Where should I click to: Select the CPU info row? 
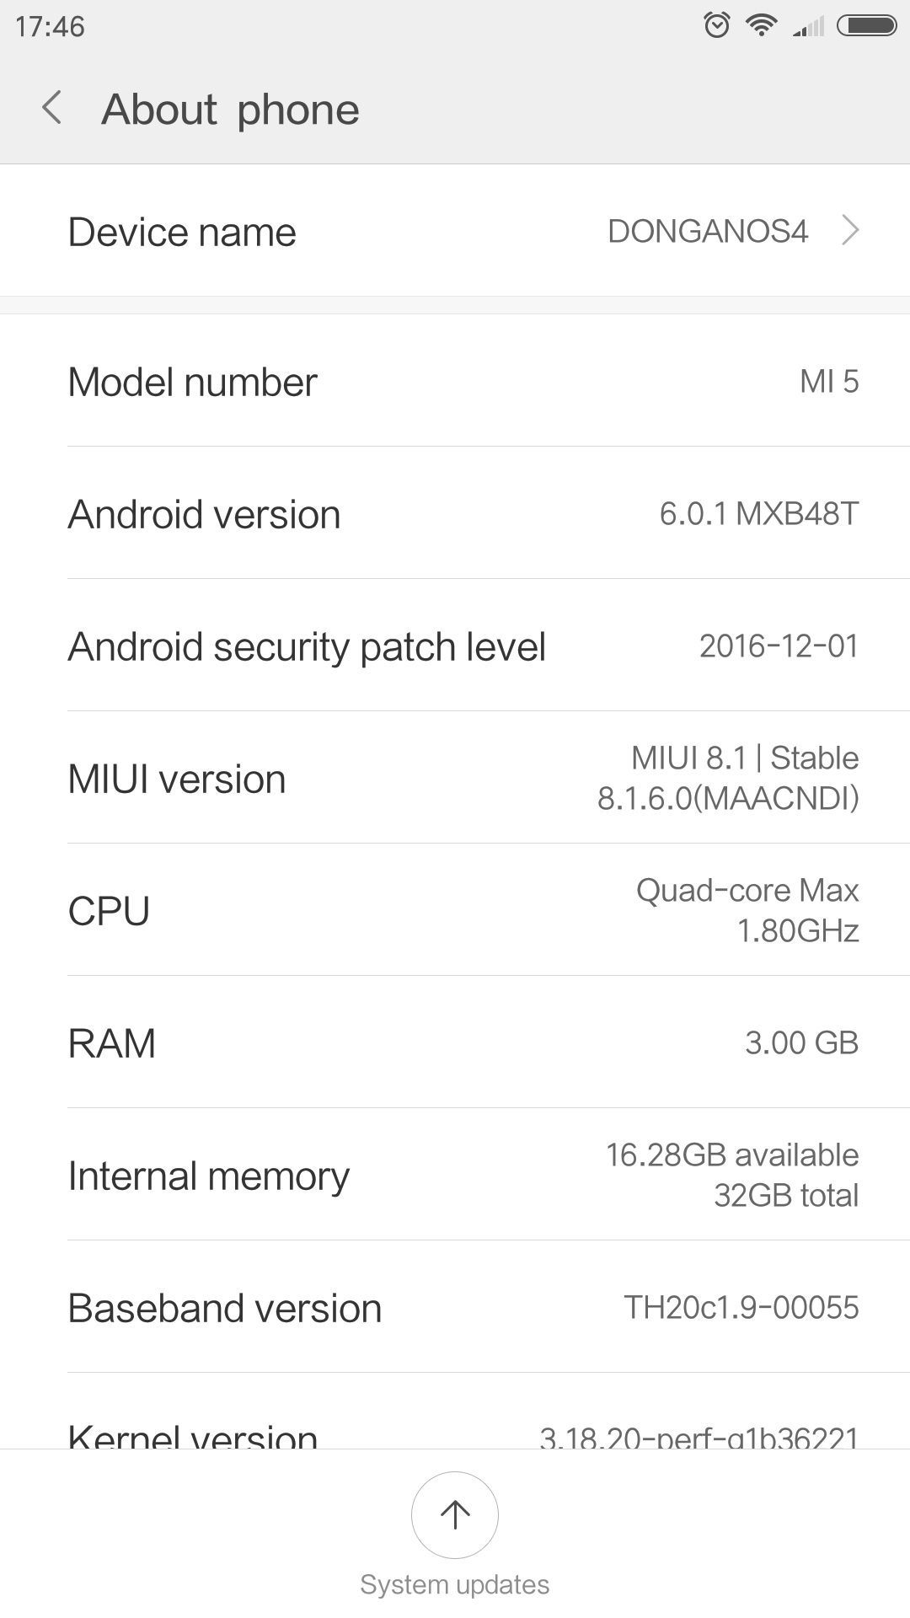click(x=455, y=910)
